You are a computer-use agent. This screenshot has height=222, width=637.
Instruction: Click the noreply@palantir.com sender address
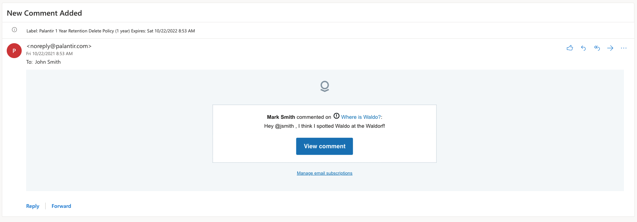click(59, 46)
